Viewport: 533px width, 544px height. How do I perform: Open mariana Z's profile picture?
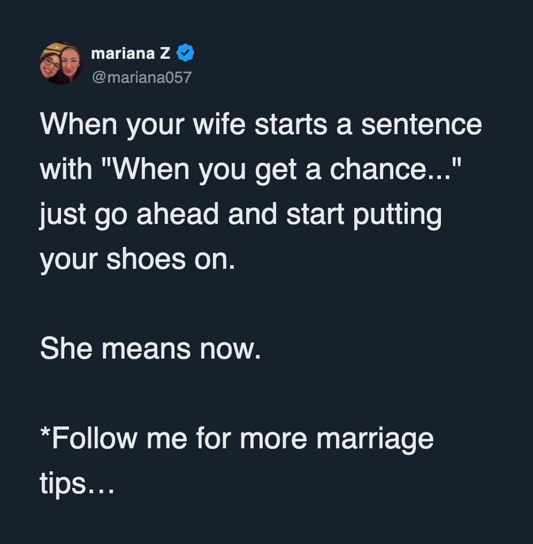[60, 63]
